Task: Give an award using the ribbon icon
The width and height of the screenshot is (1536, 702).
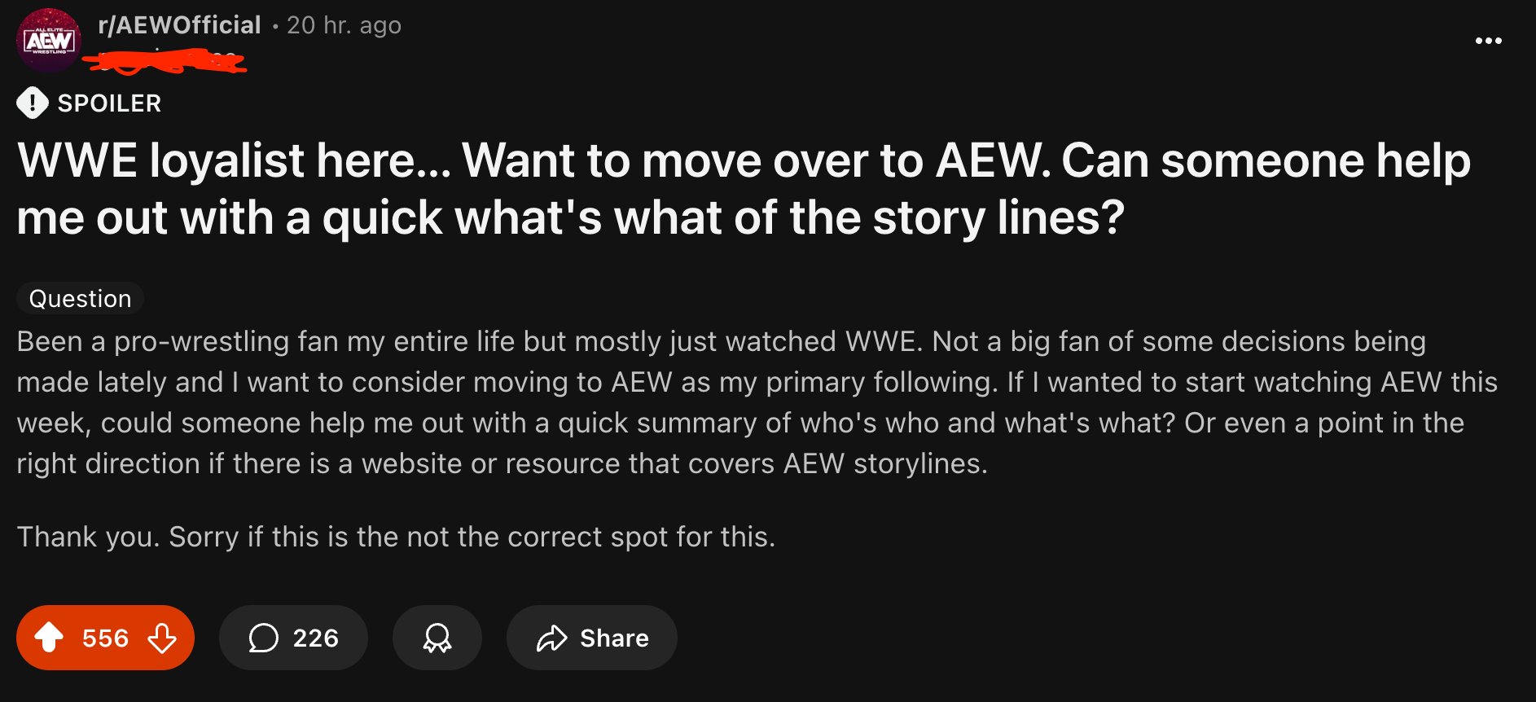Action: 437,638
